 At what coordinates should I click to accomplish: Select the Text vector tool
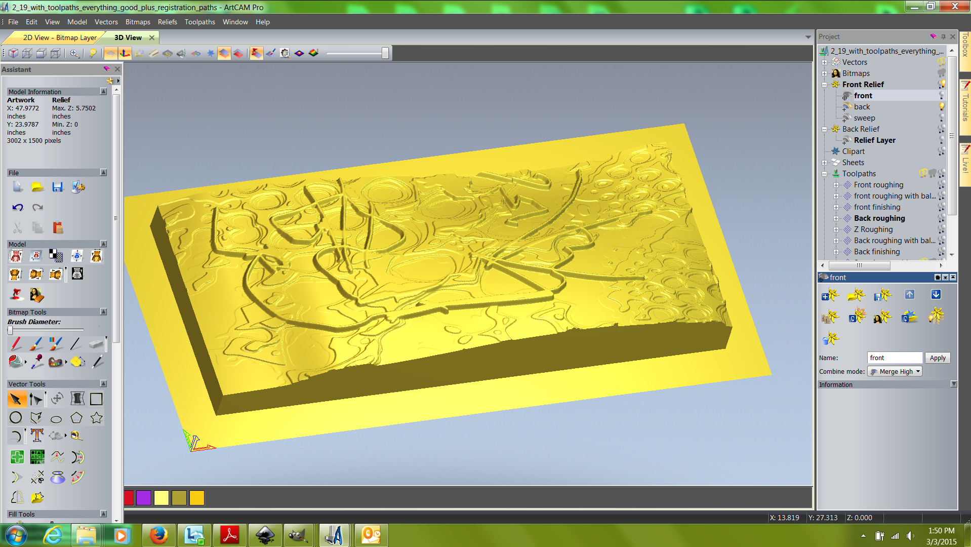click(x=37, y=436)
